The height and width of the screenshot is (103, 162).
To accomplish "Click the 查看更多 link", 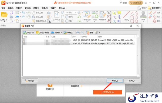I will 77,86.
